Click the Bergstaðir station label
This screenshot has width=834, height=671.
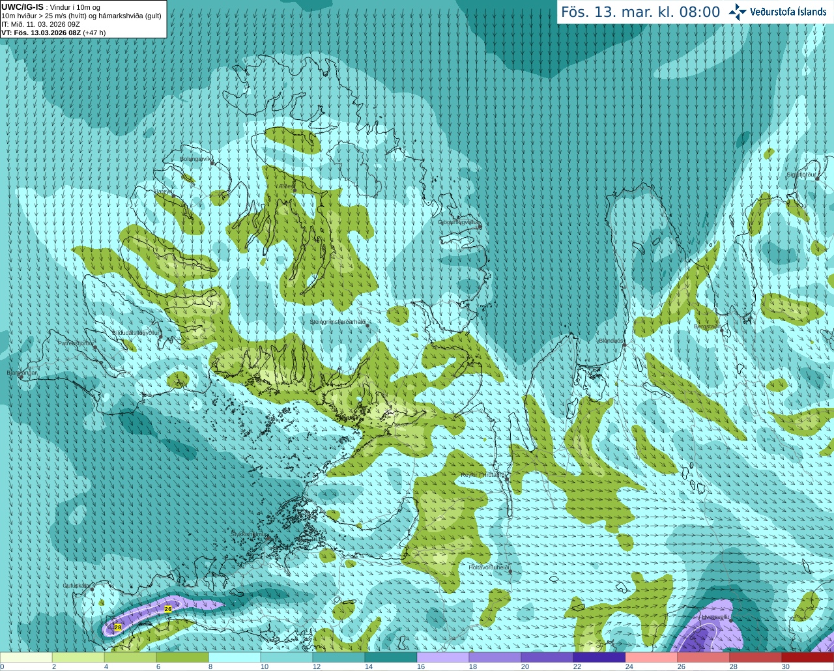click(707, 326)
